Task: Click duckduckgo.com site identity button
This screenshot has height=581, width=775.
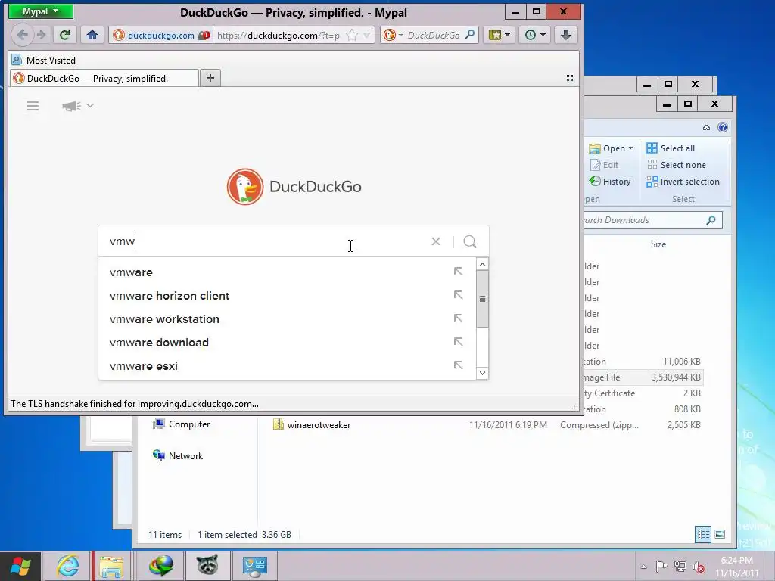Action: pyautogui.click(x=161, y=35)
